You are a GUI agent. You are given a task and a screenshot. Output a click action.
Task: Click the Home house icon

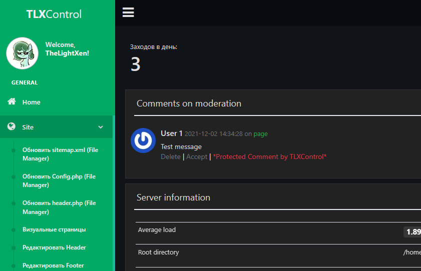tap(12, 101)
